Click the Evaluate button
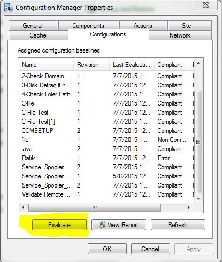 (x=59, y=225)
